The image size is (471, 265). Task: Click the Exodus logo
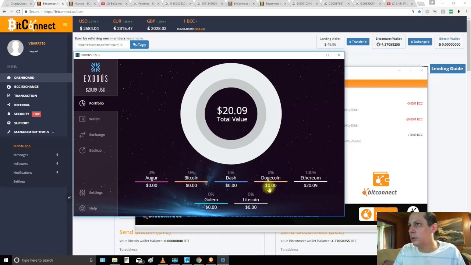pyautogui.click(x=96, y=73)
